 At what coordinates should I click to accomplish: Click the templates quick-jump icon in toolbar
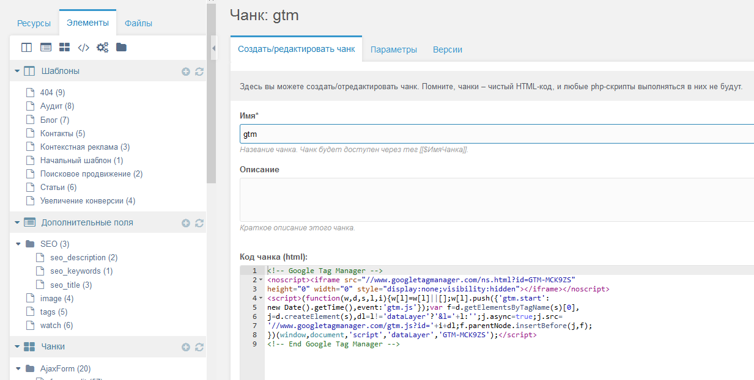point(26,47)
